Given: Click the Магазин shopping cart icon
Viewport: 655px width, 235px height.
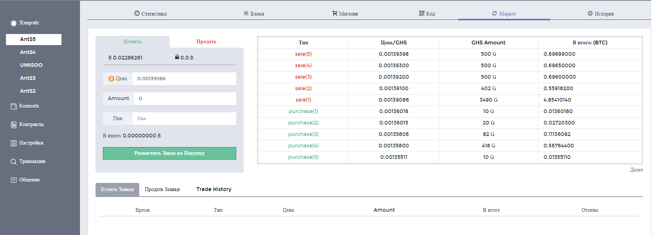Looking at the screenshot, I should [x=335, y=13].
